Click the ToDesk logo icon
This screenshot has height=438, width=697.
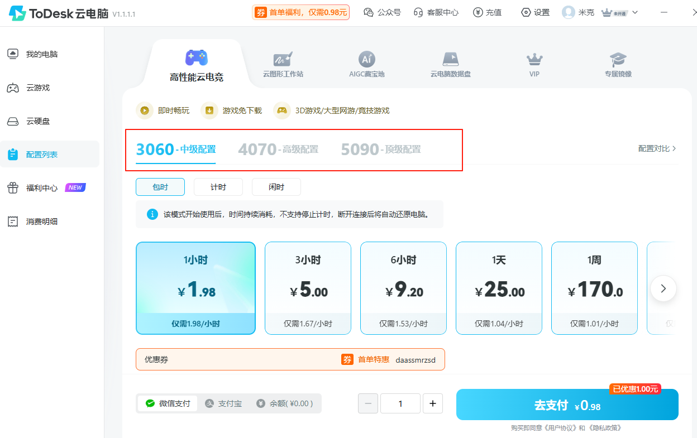click(x=17, y=13)
